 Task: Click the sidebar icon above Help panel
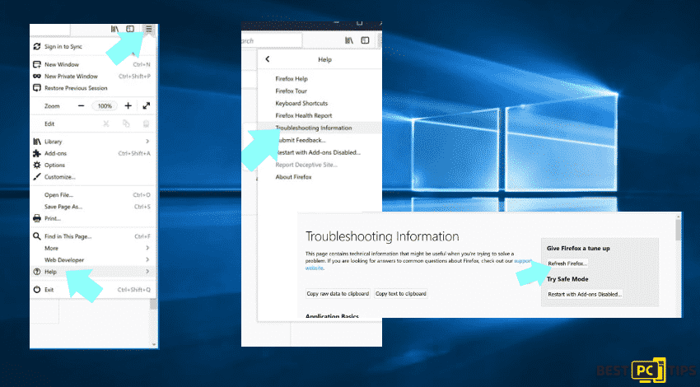(x=365, y=40)
